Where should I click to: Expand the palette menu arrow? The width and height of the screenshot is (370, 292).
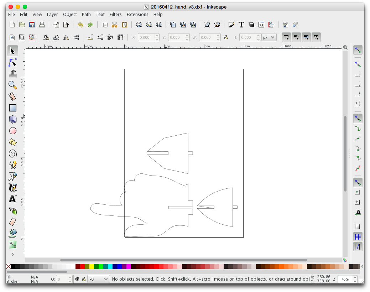click(x=362, y=266)
